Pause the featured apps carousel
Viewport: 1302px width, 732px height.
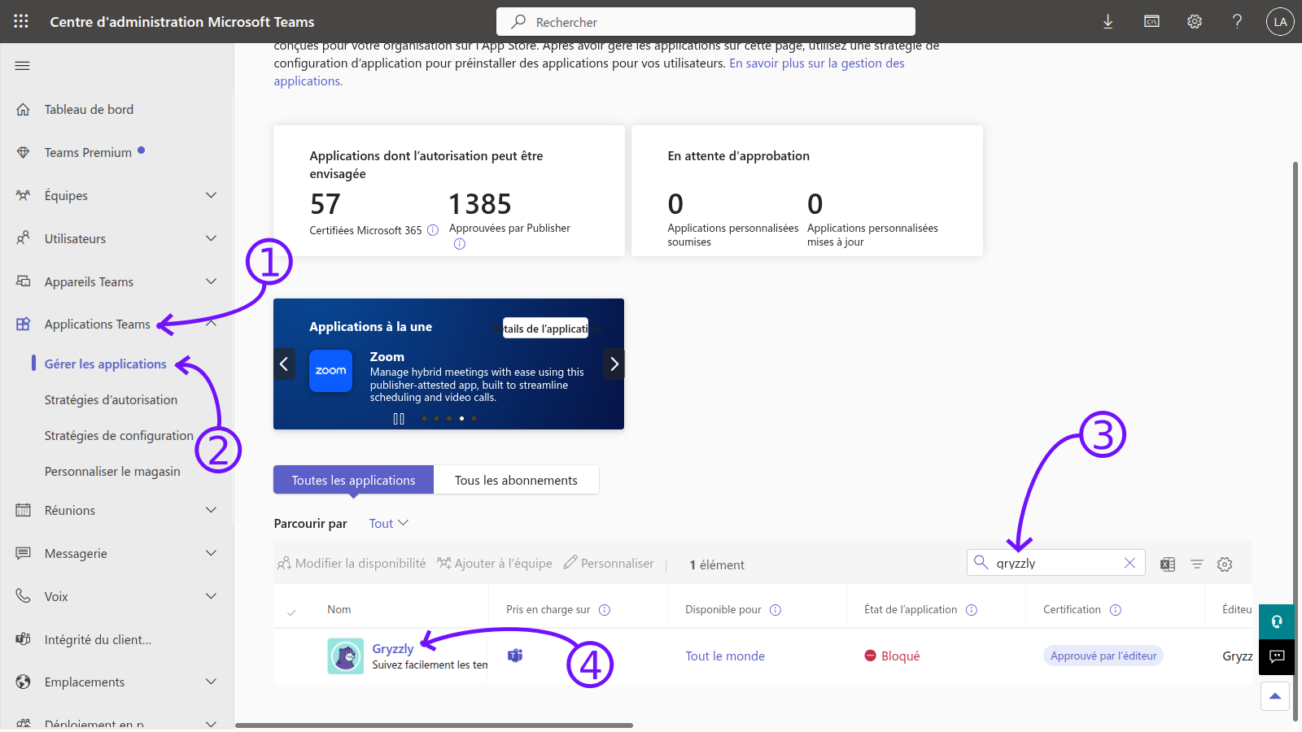tap(399, 419)
